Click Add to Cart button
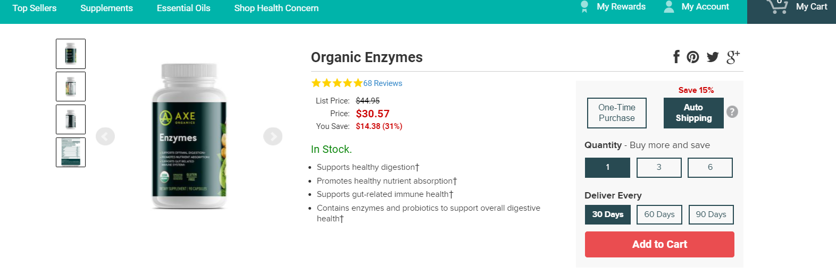 point(659,244)
